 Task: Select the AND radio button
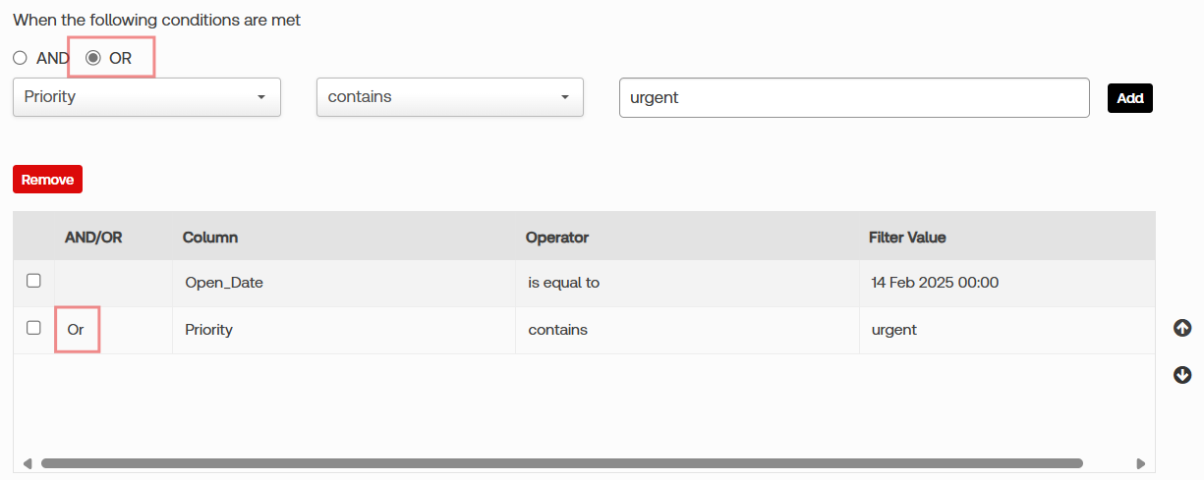[x=20, y=58]
